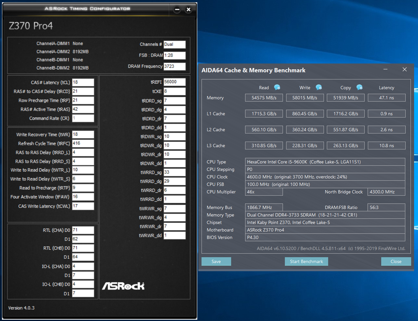Focus the Refresh Cycle Time (tRFC) field
The image size is (418, 321).
[83, 144]
